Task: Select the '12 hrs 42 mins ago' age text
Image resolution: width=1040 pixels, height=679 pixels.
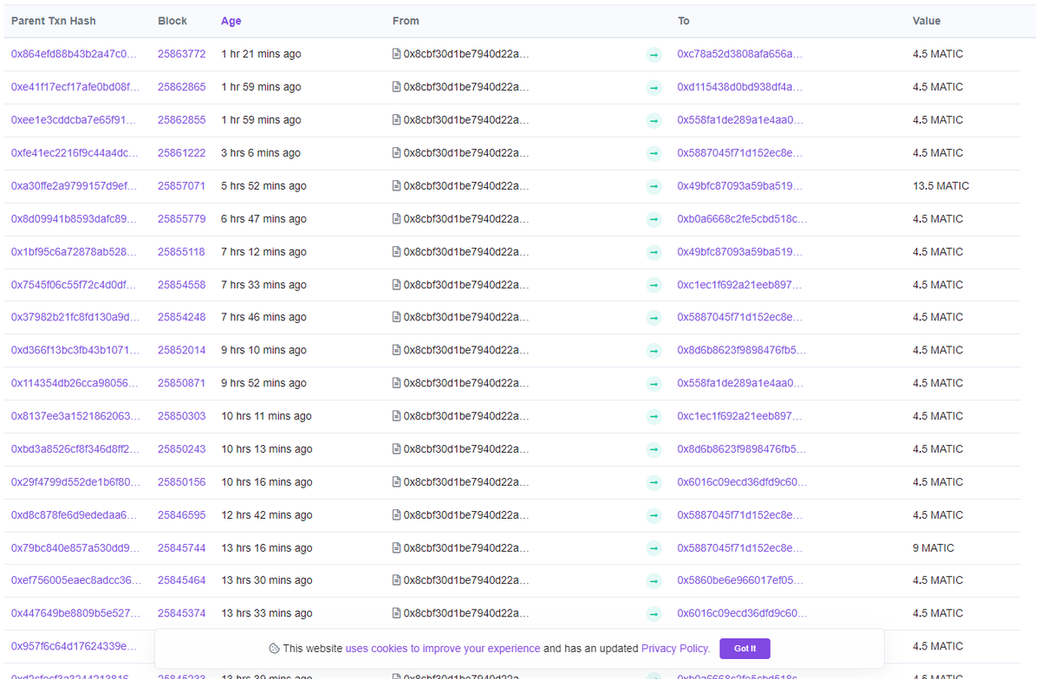Action: [x=266, y=514]
